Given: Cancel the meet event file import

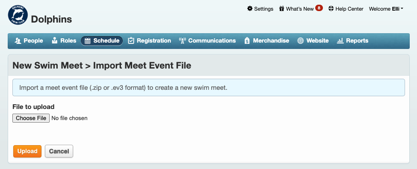Looking at the screenshot, I should (x=59, y=151).
